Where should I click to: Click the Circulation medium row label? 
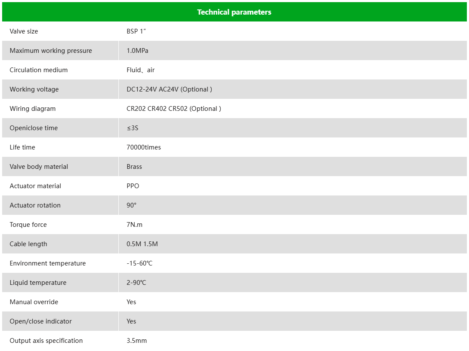pos(39,70)
